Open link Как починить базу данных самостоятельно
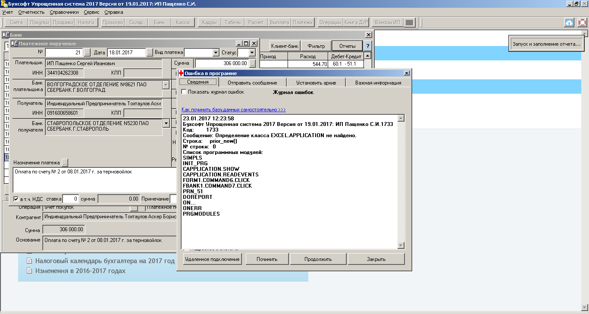589x314 pixels. tap(233, 110)
